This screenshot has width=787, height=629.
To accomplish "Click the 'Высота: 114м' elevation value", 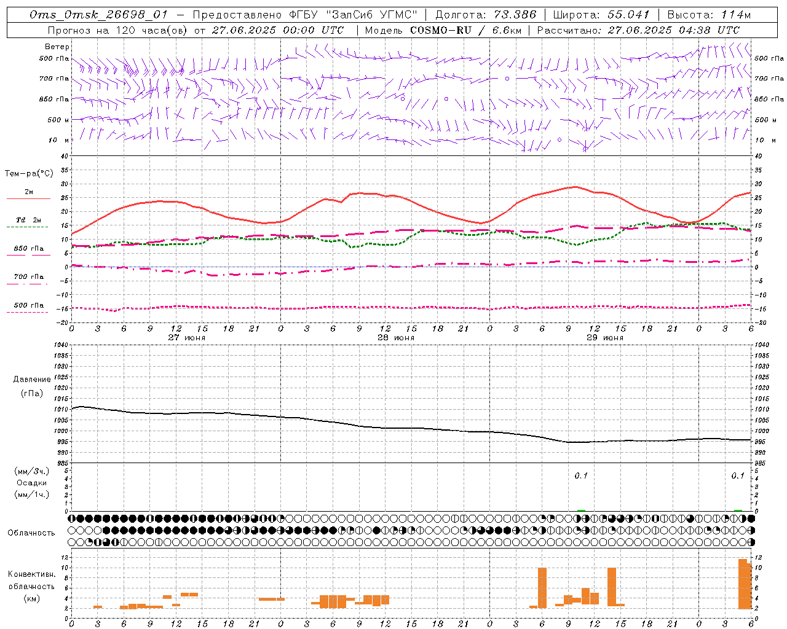I will tap(709, 15).
